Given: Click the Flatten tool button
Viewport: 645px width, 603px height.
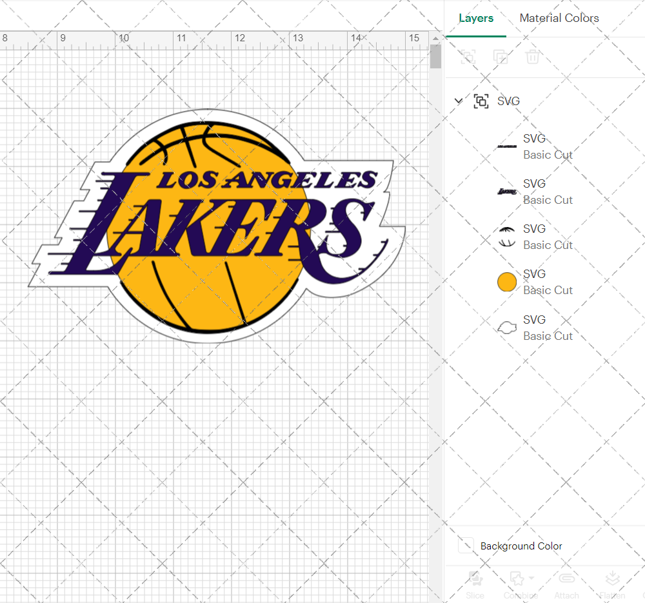Looking at the screenshot, I should [612, 585].
